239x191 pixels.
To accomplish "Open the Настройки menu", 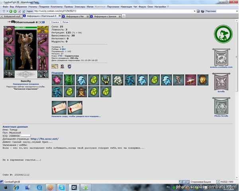I will [x=160, y=7].
